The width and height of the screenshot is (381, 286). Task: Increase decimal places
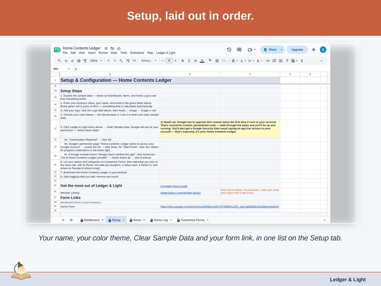point(128,61)
